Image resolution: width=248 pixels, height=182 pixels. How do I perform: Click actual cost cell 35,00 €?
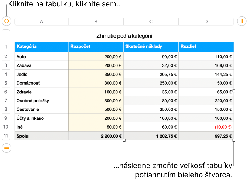151,92
